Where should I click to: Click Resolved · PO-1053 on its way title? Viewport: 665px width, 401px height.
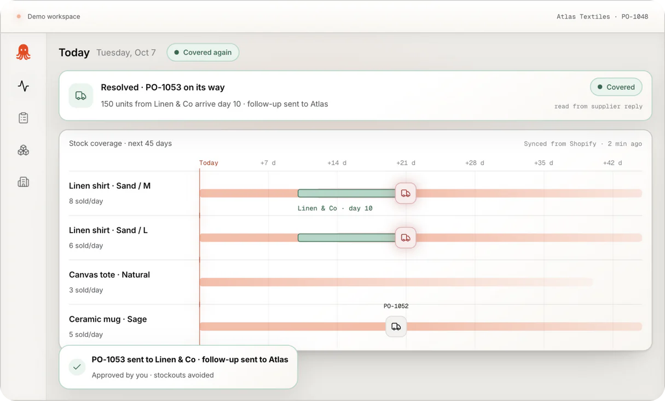pyautogui.click(x=163, y=87)
